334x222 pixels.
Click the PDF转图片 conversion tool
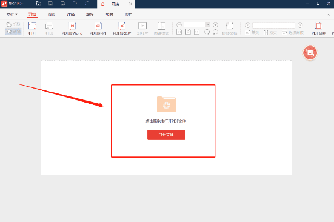click(x=122, y=29)
